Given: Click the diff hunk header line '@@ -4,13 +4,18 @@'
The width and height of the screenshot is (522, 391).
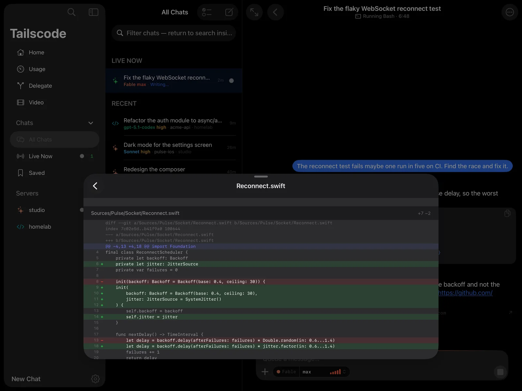Looking at the screenshot, I should coord(261,247).
